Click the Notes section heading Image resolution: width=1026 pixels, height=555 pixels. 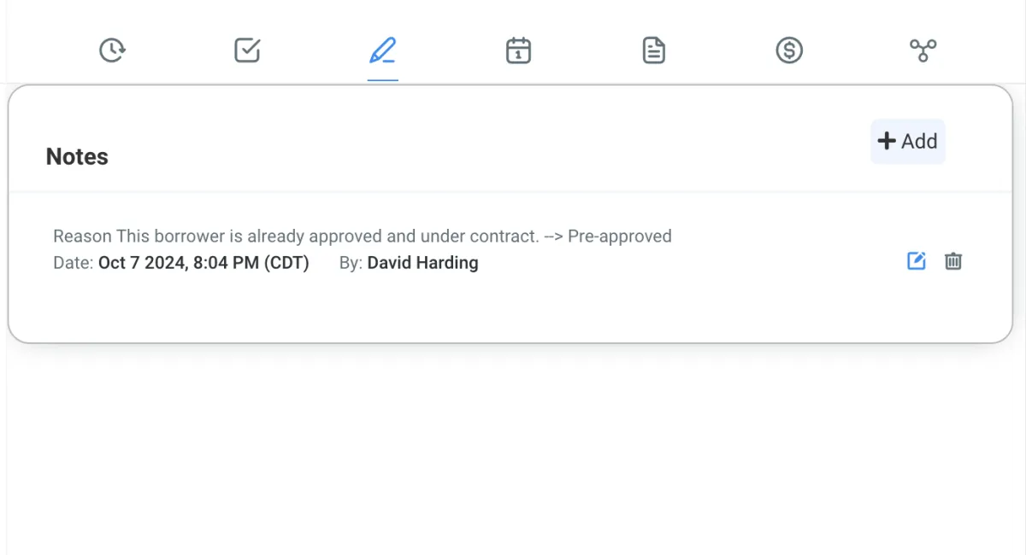pyautogui.click(x=77, y=157)
